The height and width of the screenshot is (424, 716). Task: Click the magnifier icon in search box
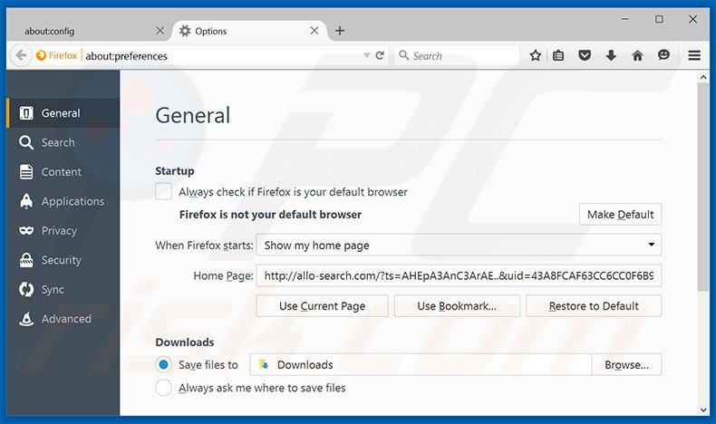tap(403, 55)
